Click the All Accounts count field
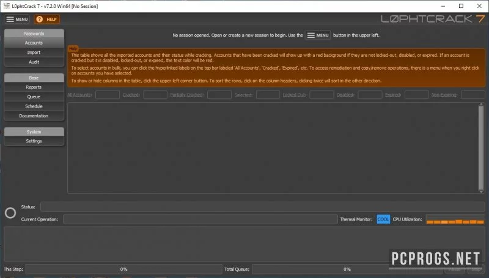This screenshot has width=489, height=278. 108,95
